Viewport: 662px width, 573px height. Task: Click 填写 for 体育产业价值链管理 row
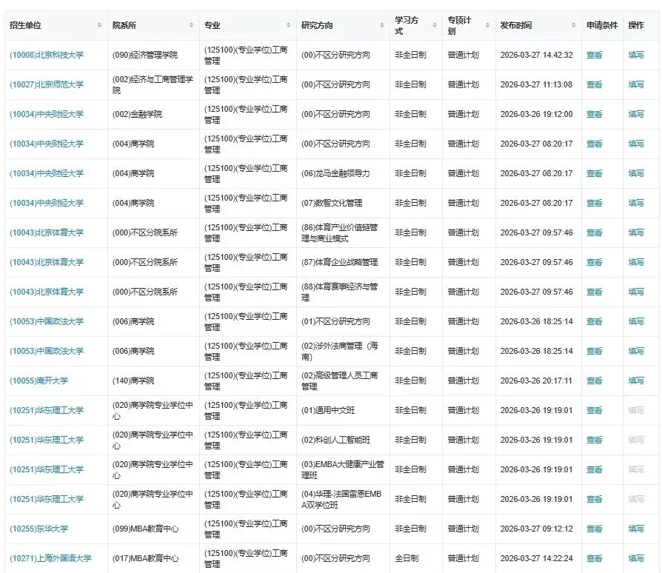pos(636,232)
